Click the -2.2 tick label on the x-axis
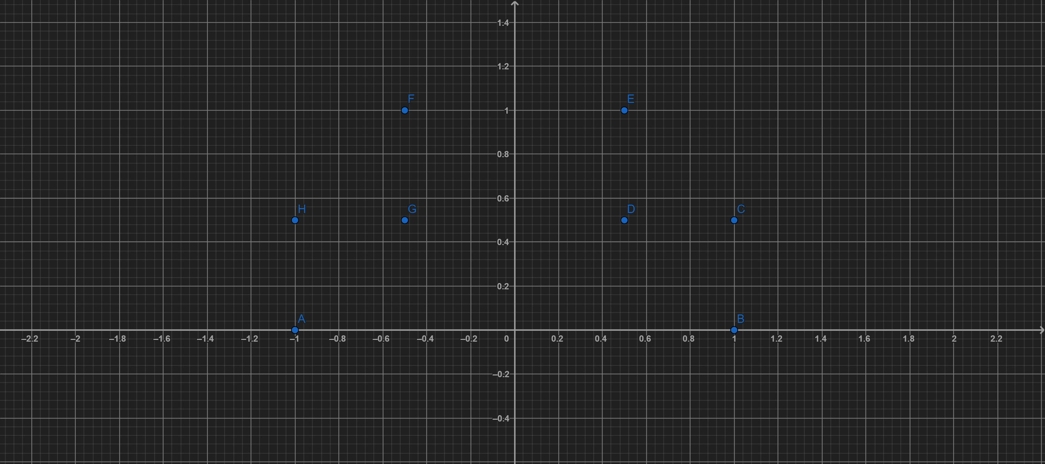Viewport: 1045px width, 464px height. tap(30, 339)
